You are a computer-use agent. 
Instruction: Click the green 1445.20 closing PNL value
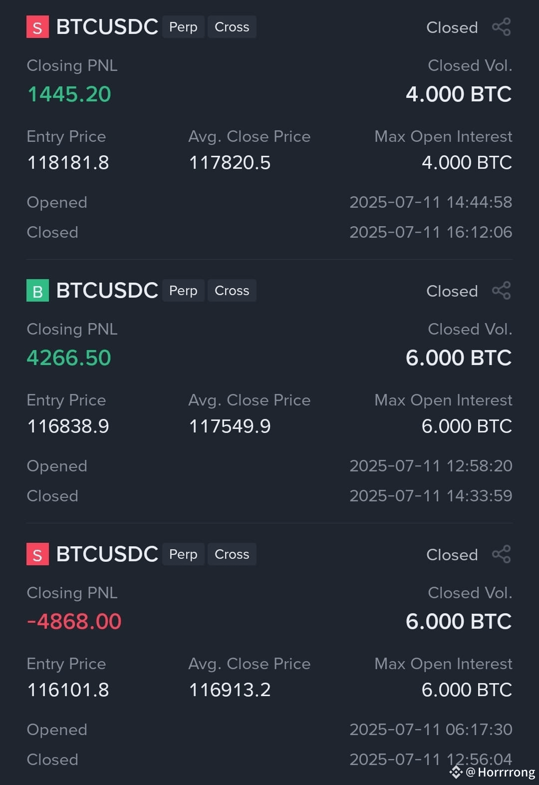[69, 94]
